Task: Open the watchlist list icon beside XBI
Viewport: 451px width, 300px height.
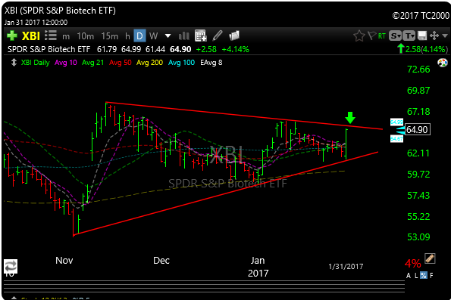Action: click(x=51, y=36)
